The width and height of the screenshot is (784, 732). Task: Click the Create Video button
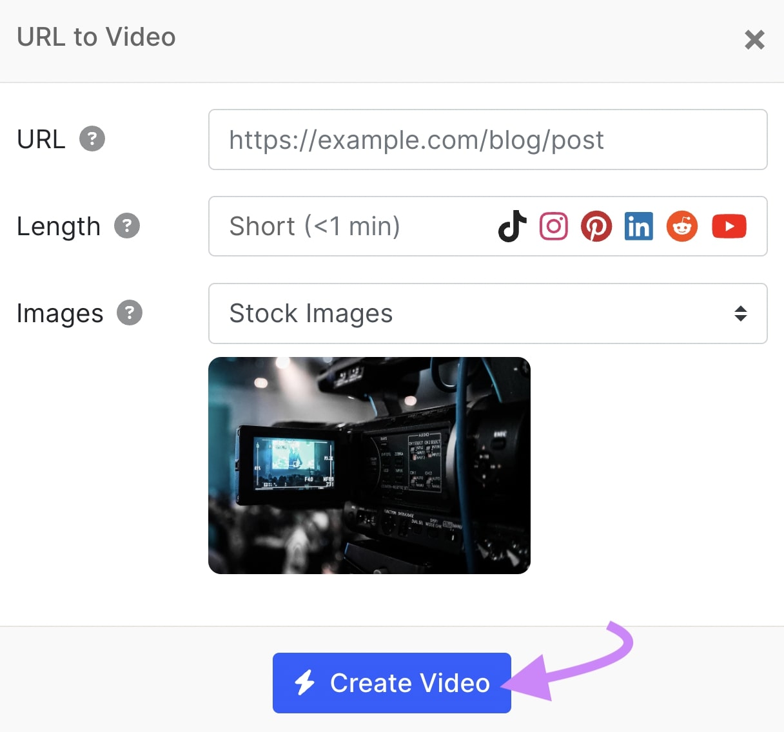391,683
